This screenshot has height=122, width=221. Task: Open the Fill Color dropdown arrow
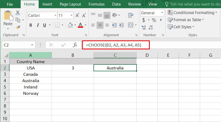[75, 25]
